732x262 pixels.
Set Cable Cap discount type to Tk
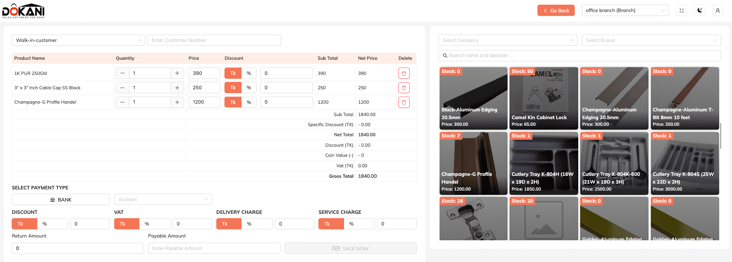coord(233,88)
